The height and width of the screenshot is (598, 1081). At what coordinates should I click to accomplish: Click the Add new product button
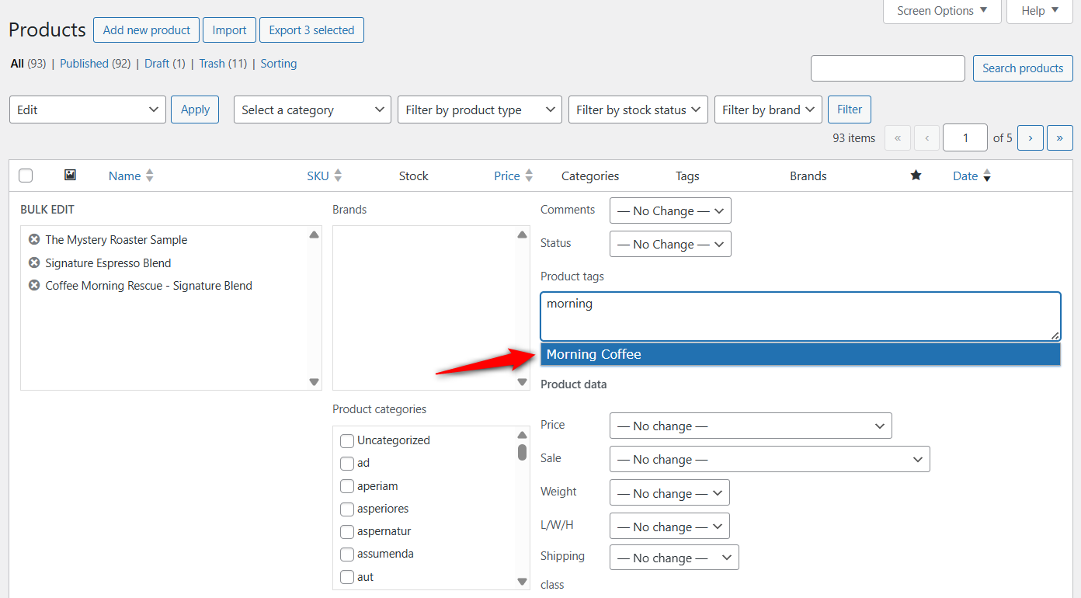pos(146,30)
